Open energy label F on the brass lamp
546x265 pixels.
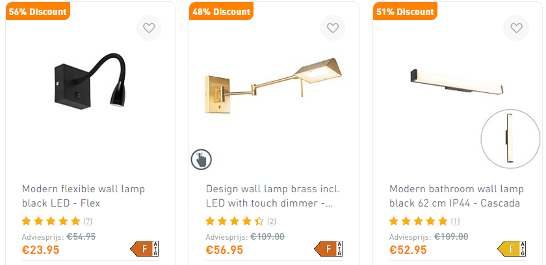pyautogui.click(x=328, y=249)
